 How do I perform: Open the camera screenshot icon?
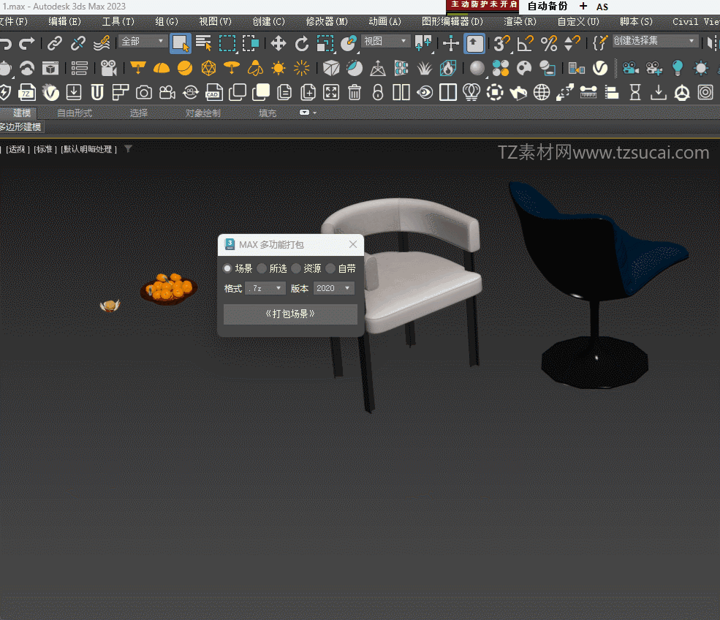[x=144, y=93]
